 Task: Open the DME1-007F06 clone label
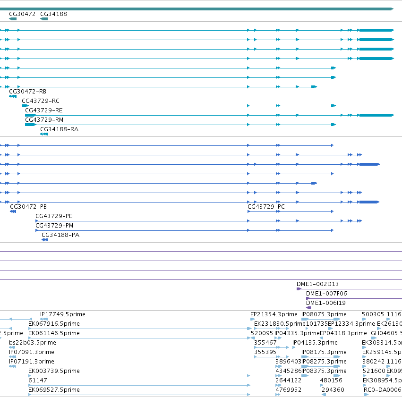[x=326, y=294]
